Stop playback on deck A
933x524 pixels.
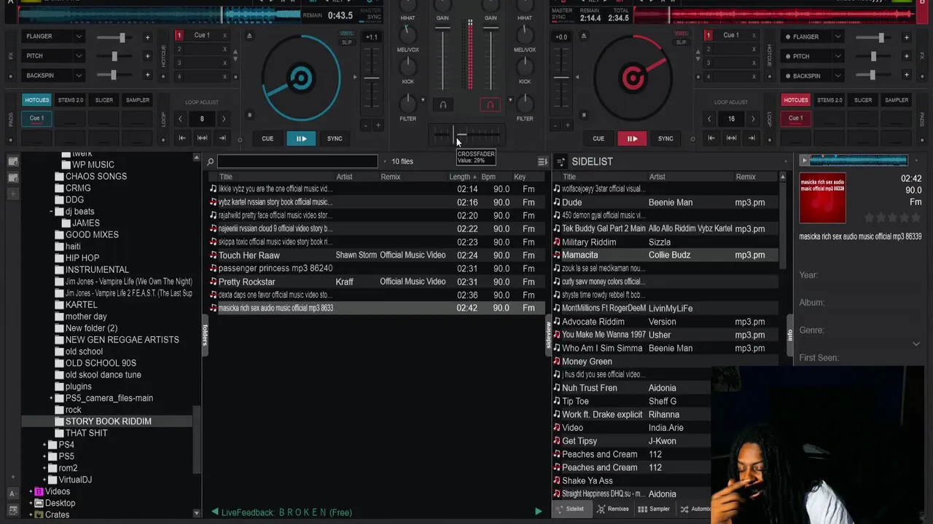pos(249,114)
